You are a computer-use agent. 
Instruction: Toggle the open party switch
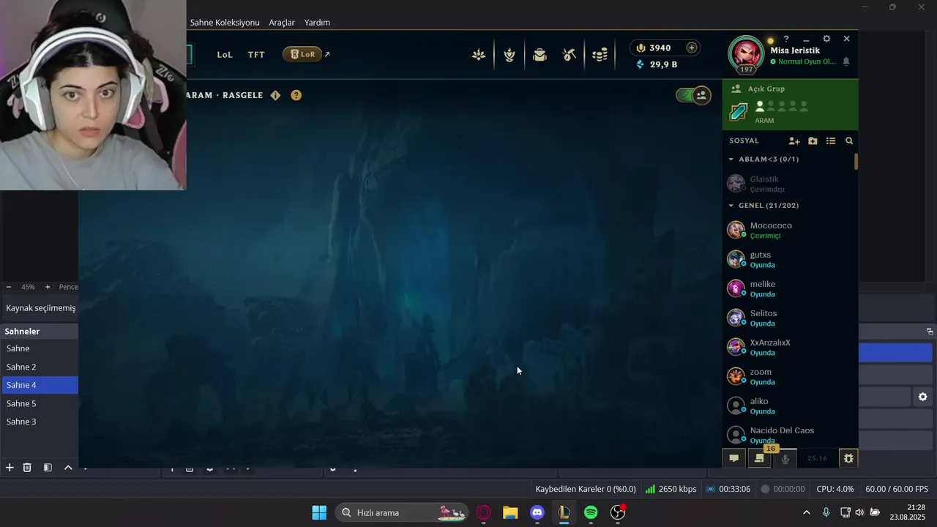click(x=693, y=95)
